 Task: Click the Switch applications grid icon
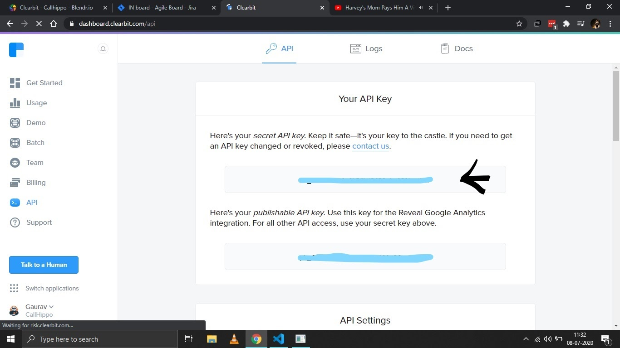[14, 288]
